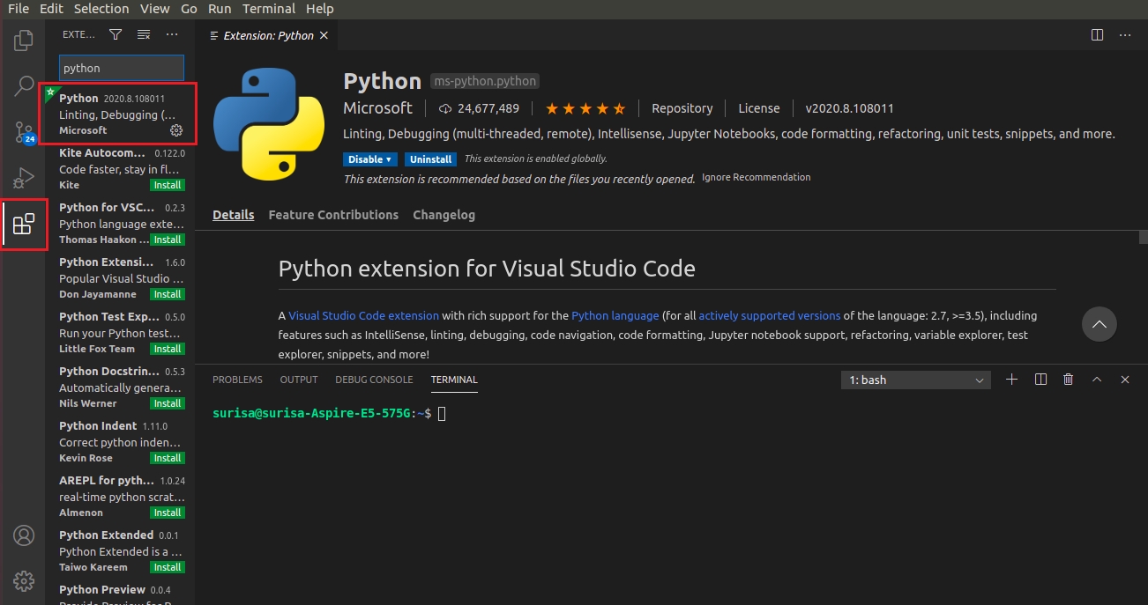Open Extensions view more actions ellipsis
This screenshot has width=1148, height=605.
click(x=172, y=34)
